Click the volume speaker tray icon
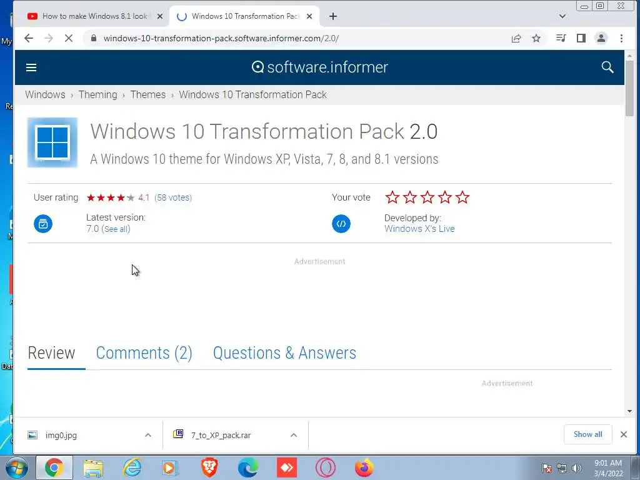Viewport: 640px width, 480px height. 577,468
